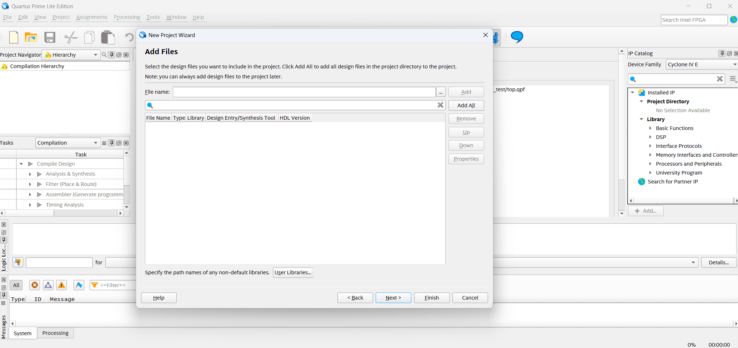Click the flagged messages blue flag icon
738x348 pixels.
(x=79, y=285)
